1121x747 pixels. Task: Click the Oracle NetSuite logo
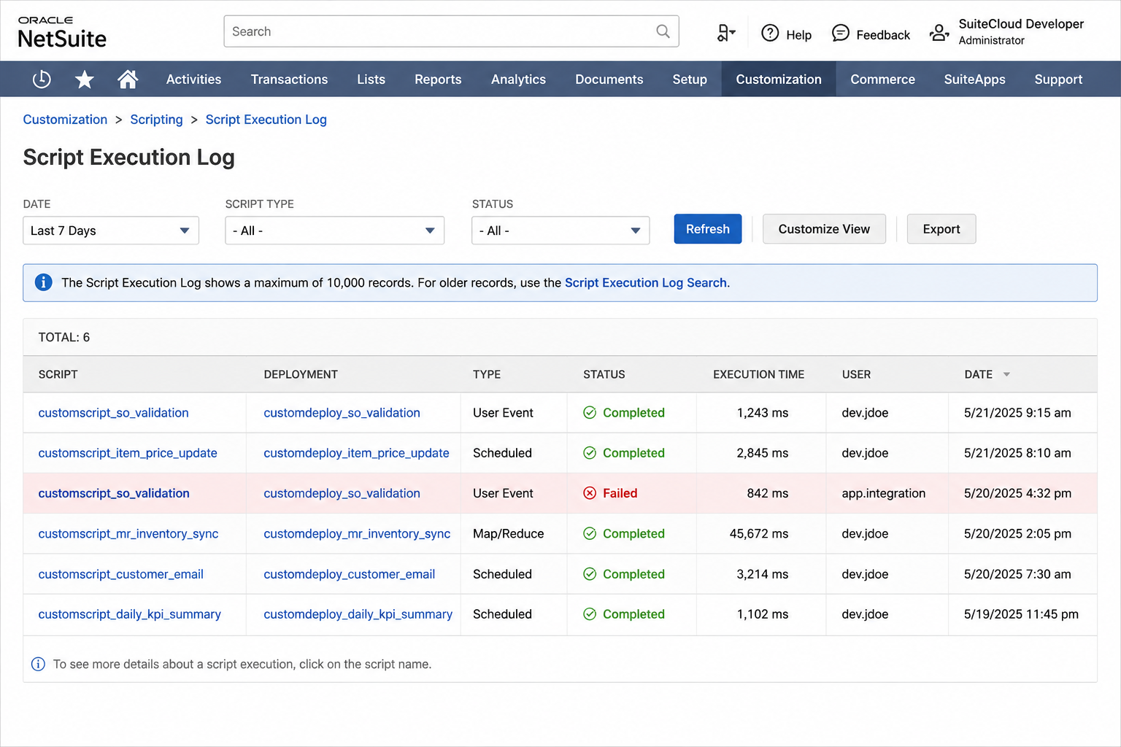[62, 32]
